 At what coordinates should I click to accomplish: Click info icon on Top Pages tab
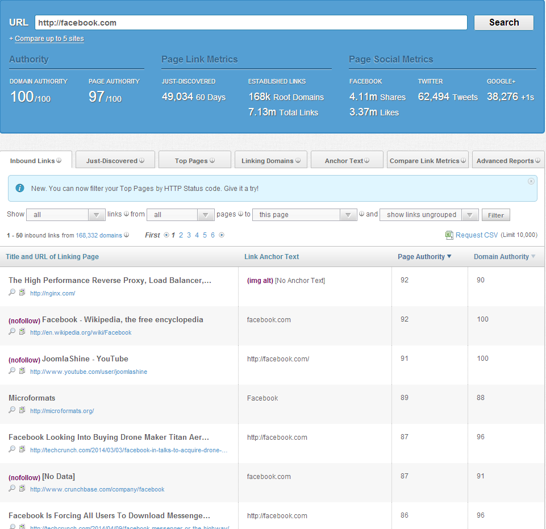[x=212, y=160]
